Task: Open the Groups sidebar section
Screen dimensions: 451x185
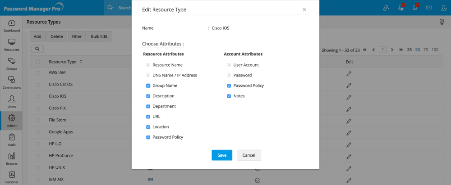Action: (12, 63)
